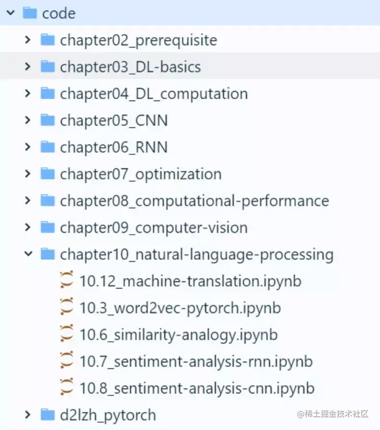Click the code folder icon
Viewport: 380px width, 430px height.
tap(30, 13)
